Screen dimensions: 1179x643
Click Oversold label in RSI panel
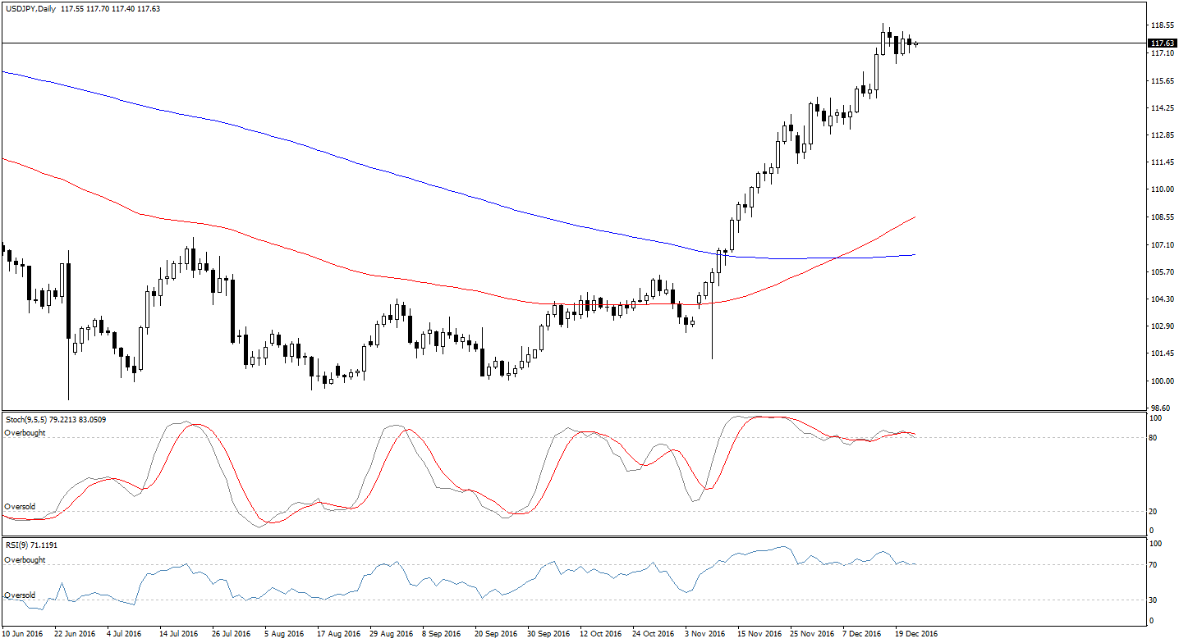pyautogui.click(x=20, y=595)
